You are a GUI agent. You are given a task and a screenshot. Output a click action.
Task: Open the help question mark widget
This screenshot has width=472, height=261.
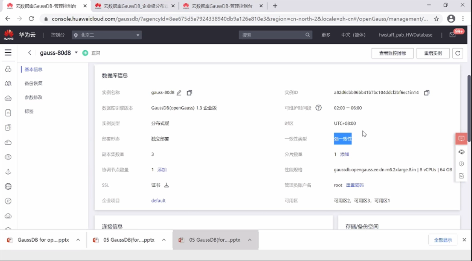coord(461,164)
